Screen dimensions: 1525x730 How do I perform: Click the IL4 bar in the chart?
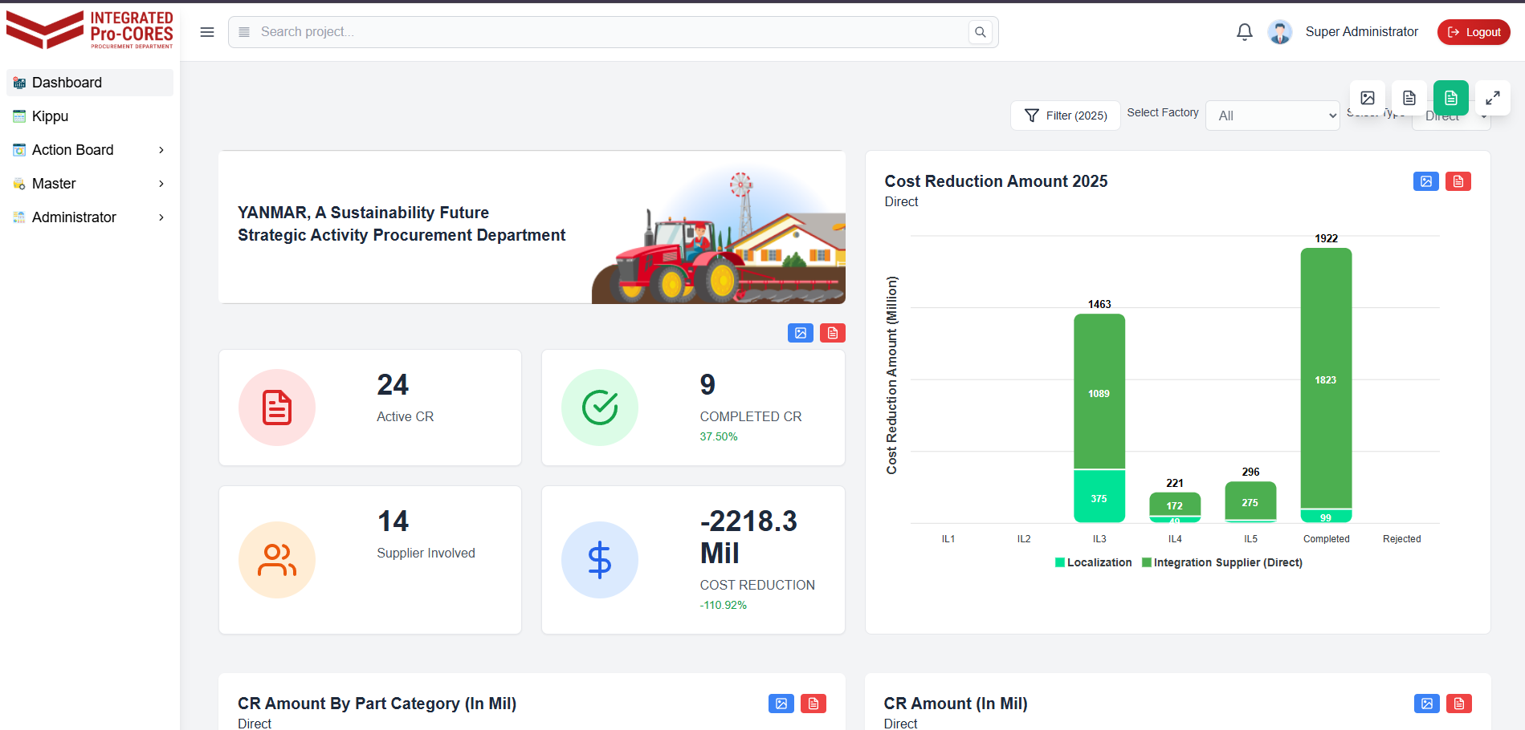[1175, 507]
